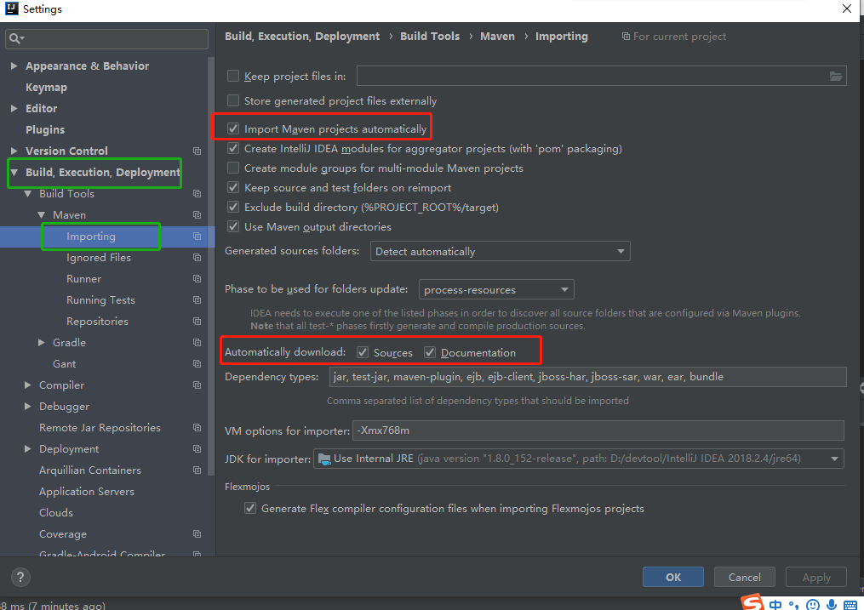Screen dimensions: 864x610
Task: Uncheck automatic download of Sources
Action: pos(363,352)
